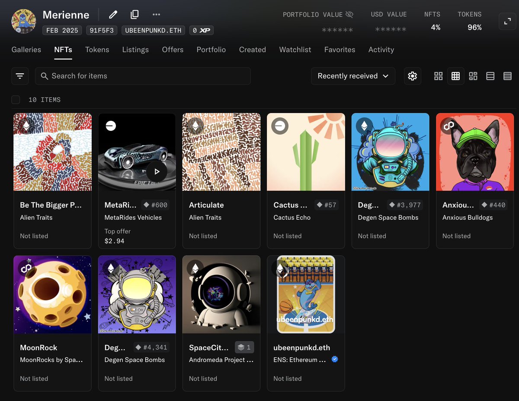Viewport: 519px width, 401px height.
Task: Click Ethereum badge on SpaceCity card
Action: click(x=195, y=268)
